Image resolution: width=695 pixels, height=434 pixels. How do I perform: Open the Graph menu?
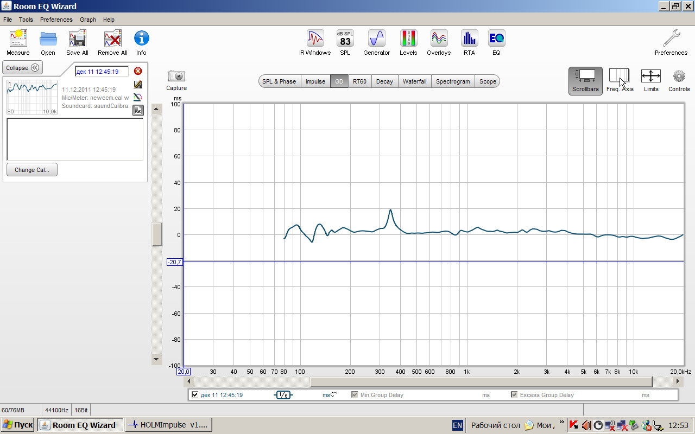click(x=88, y=20)
